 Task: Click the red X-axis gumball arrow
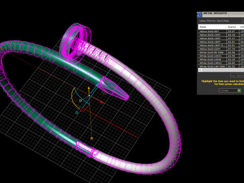(102, 102)
